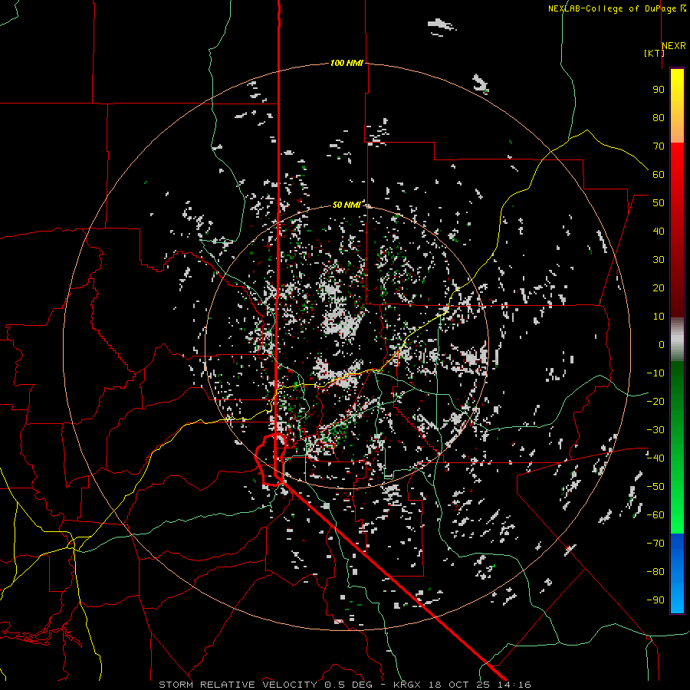Click the -80 knot scale value

point(655,572)
